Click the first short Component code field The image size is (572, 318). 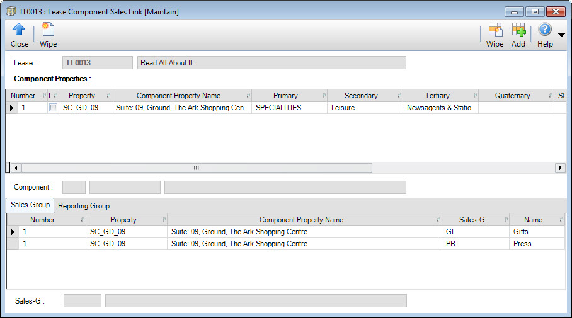74,188
